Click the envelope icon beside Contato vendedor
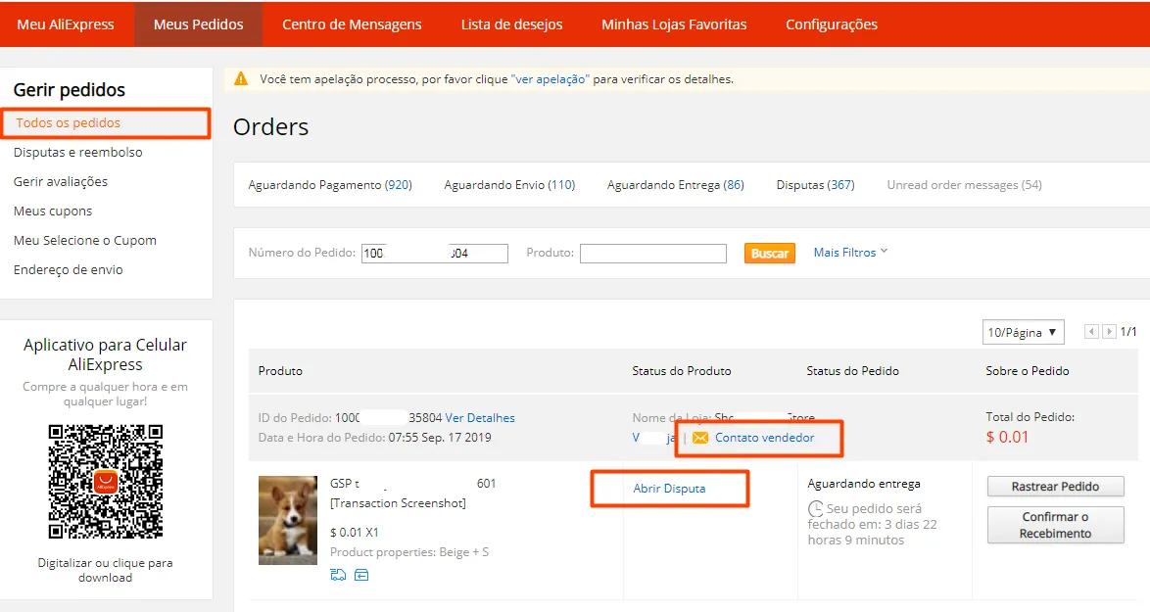The height and width of the screenshot is (612, 1150). (700, 438)
